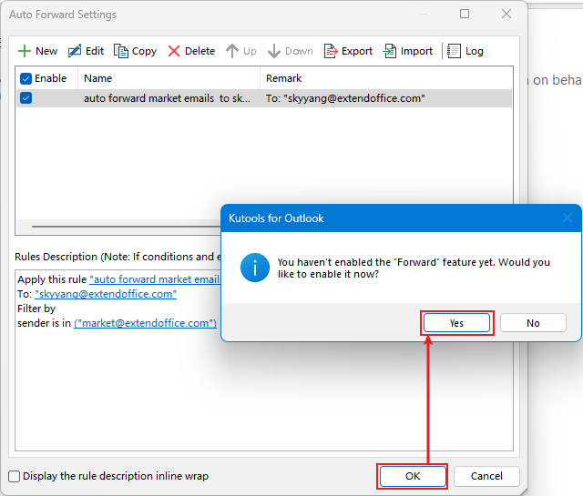Viewport: 583px width, 496px height.
Task: Click the New rule toolbar icon
Action: (x=26, y=51)
